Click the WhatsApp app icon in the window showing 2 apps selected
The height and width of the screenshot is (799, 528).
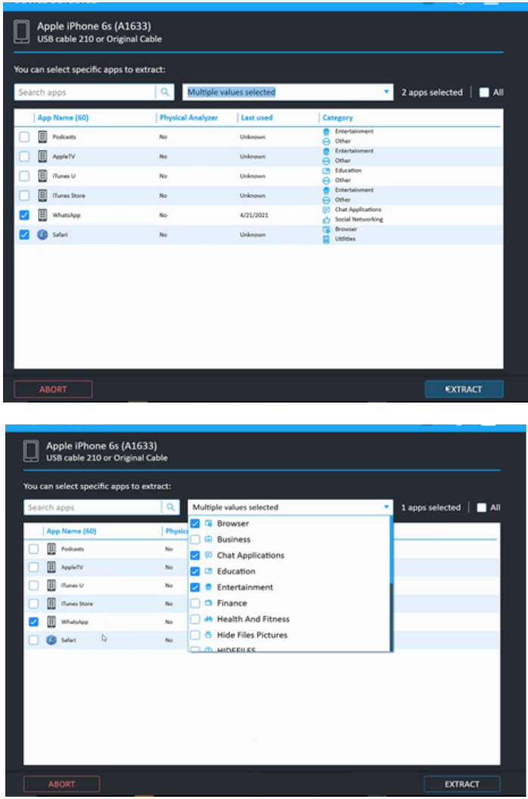pyautogui.click(x=43, y=215)
